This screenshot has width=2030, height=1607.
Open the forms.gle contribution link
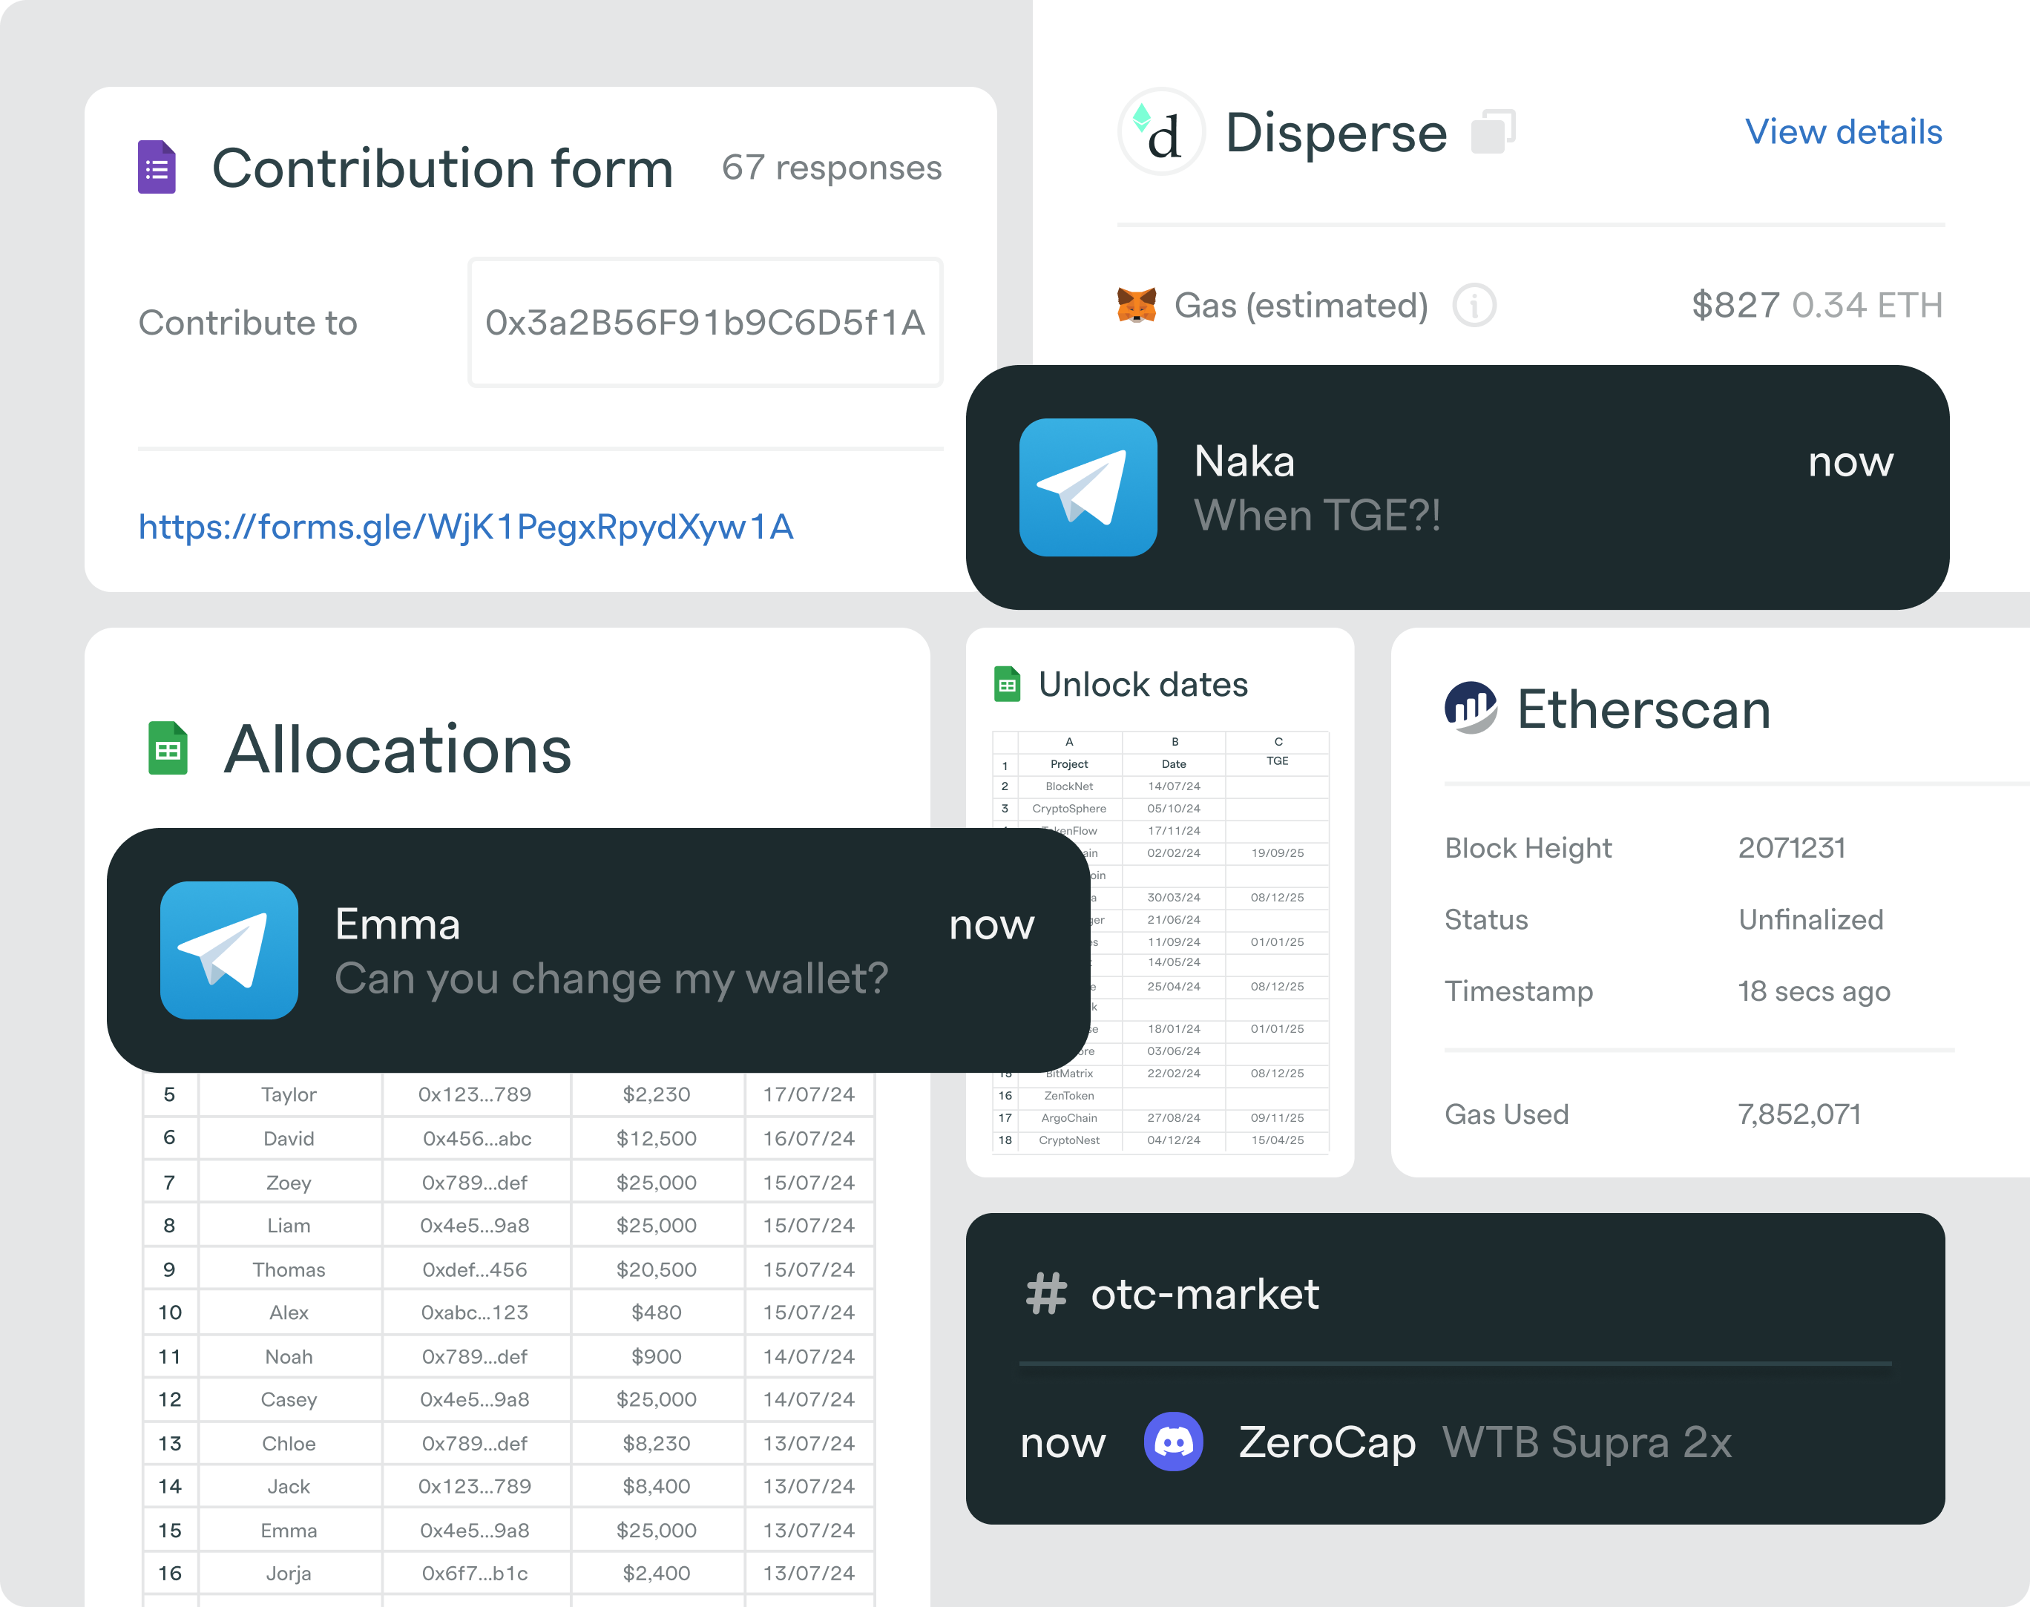pos(466,527)
